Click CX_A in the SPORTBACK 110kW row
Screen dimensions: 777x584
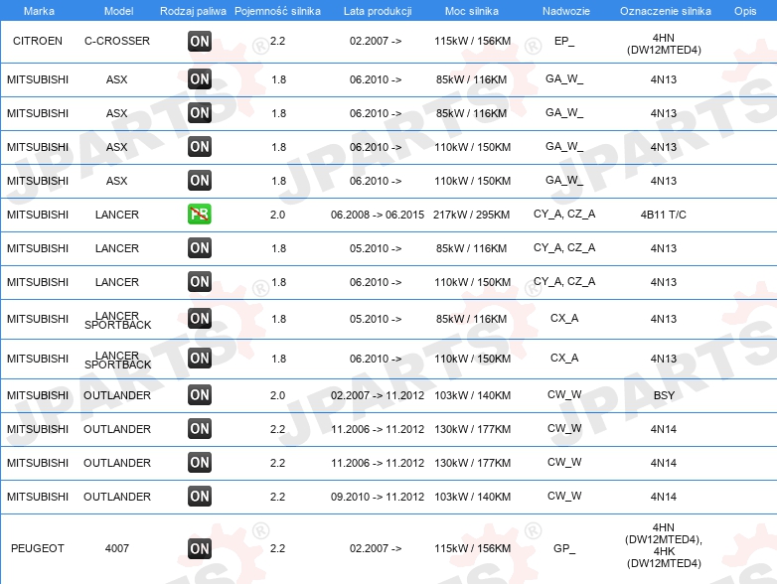[564, 358]
